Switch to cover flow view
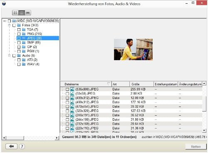 (28, 13)
